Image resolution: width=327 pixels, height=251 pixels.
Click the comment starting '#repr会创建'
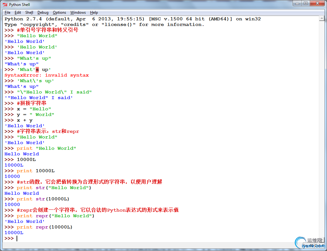pos(98,210)
